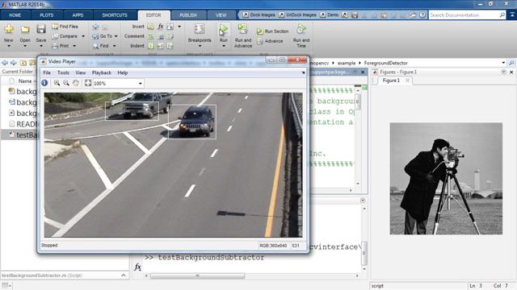The width and height of the screenshot is (517, 290).
Task: Click the Open folder icon
Action: point(25,29)
